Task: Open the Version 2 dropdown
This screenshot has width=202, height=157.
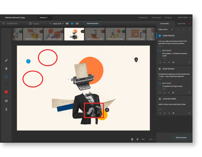Action: click(x=44, y=17)
